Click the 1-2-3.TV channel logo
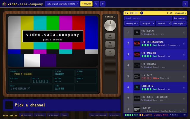 pos(137,76)
